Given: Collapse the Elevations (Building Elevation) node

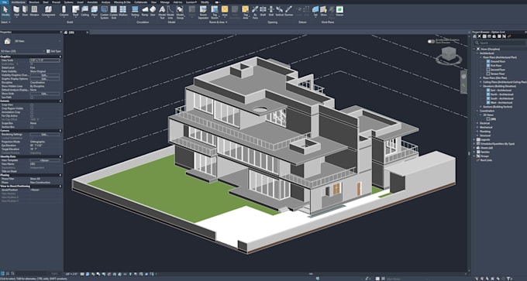Looking at the screenshot, I should pyautogui.click(x=481, y=86).
